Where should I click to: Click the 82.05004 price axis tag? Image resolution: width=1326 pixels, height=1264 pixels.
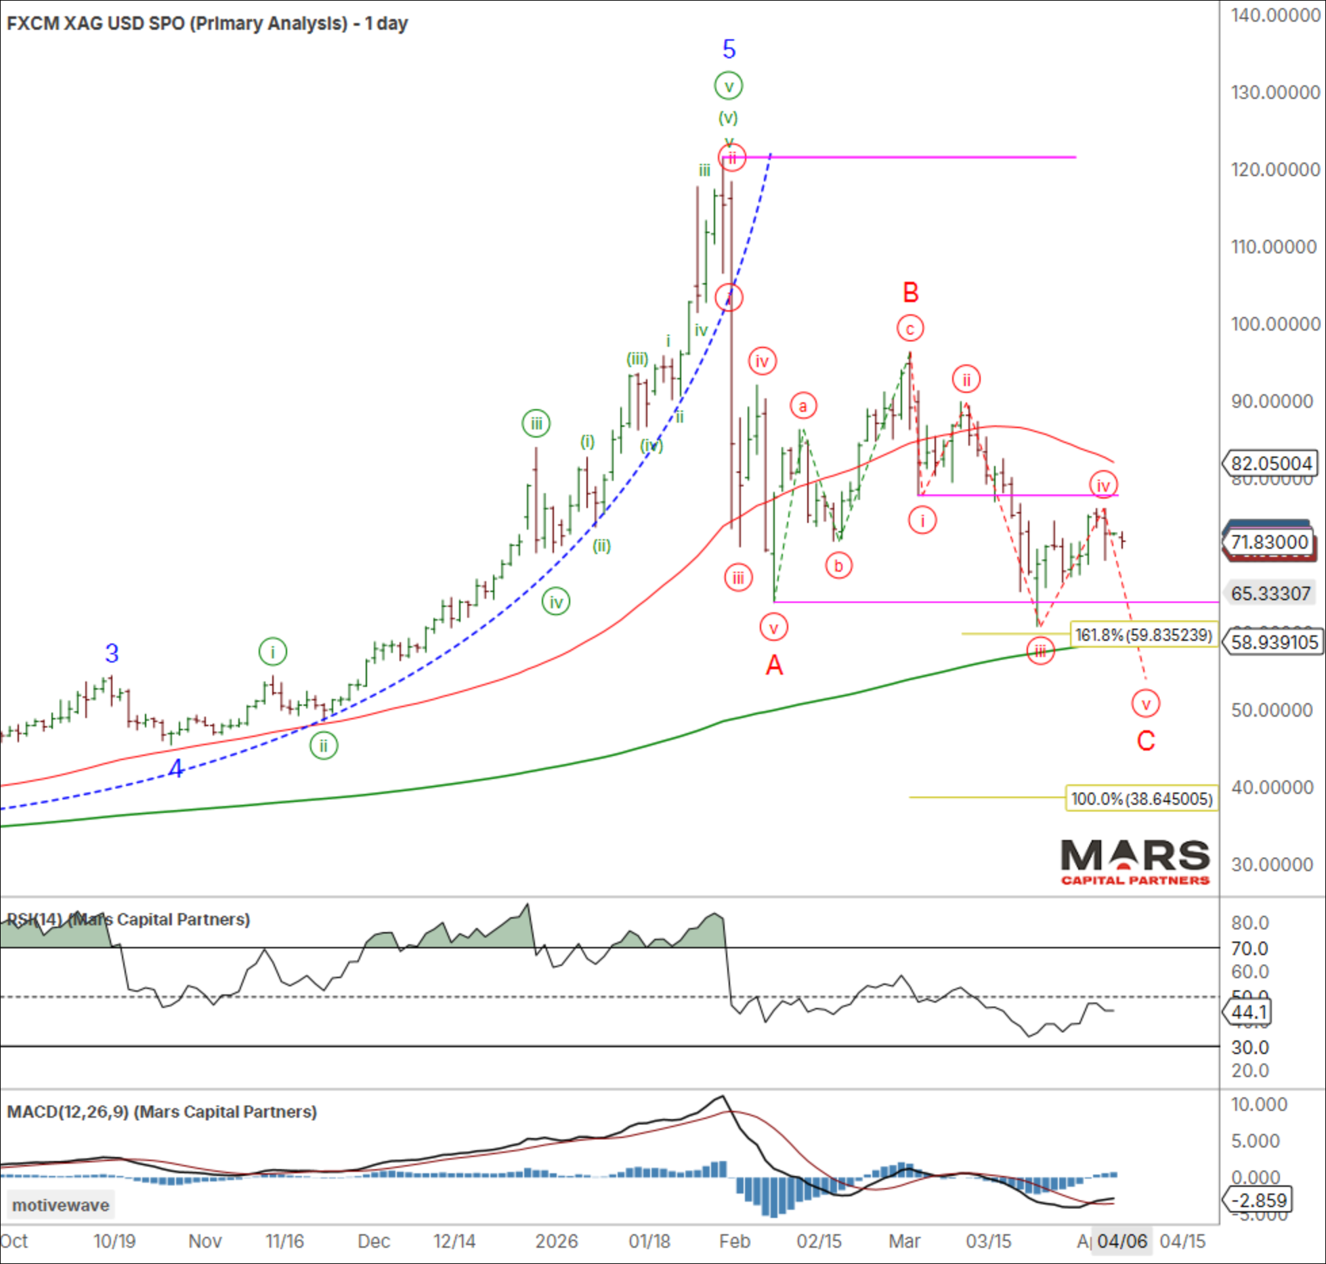1270,463
